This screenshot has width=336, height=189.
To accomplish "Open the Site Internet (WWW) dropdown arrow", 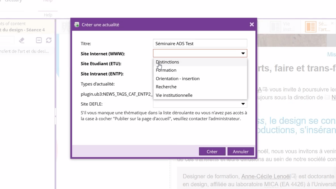I will point(243,54).
